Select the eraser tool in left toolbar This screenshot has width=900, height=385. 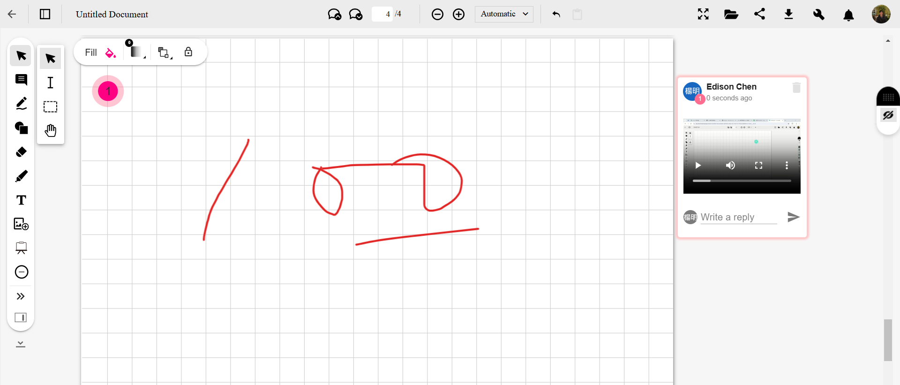point(21,152)
